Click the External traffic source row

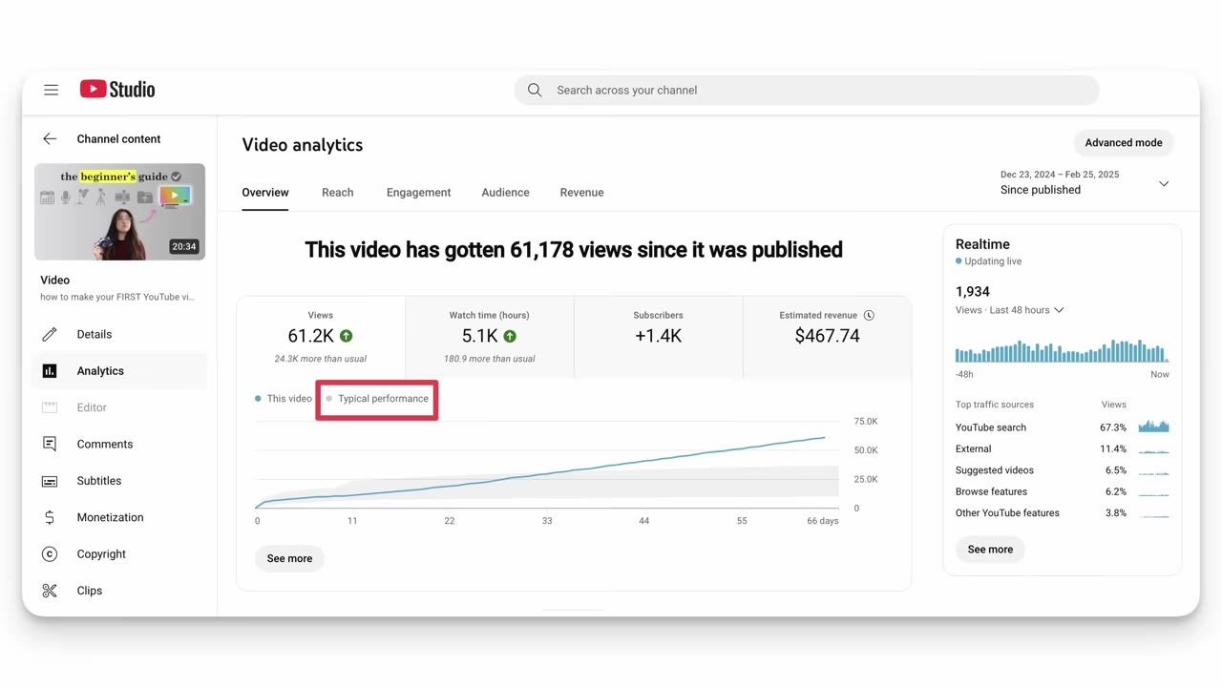1062,449
